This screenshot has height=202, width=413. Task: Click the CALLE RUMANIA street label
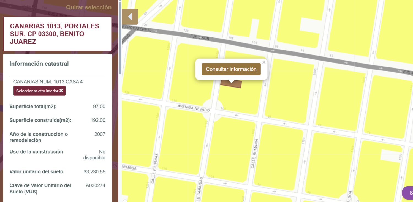pos(255,154)
